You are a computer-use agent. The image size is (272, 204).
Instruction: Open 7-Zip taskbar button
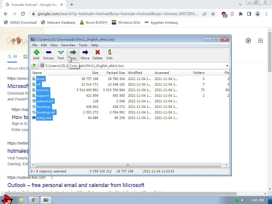(46, 200)
